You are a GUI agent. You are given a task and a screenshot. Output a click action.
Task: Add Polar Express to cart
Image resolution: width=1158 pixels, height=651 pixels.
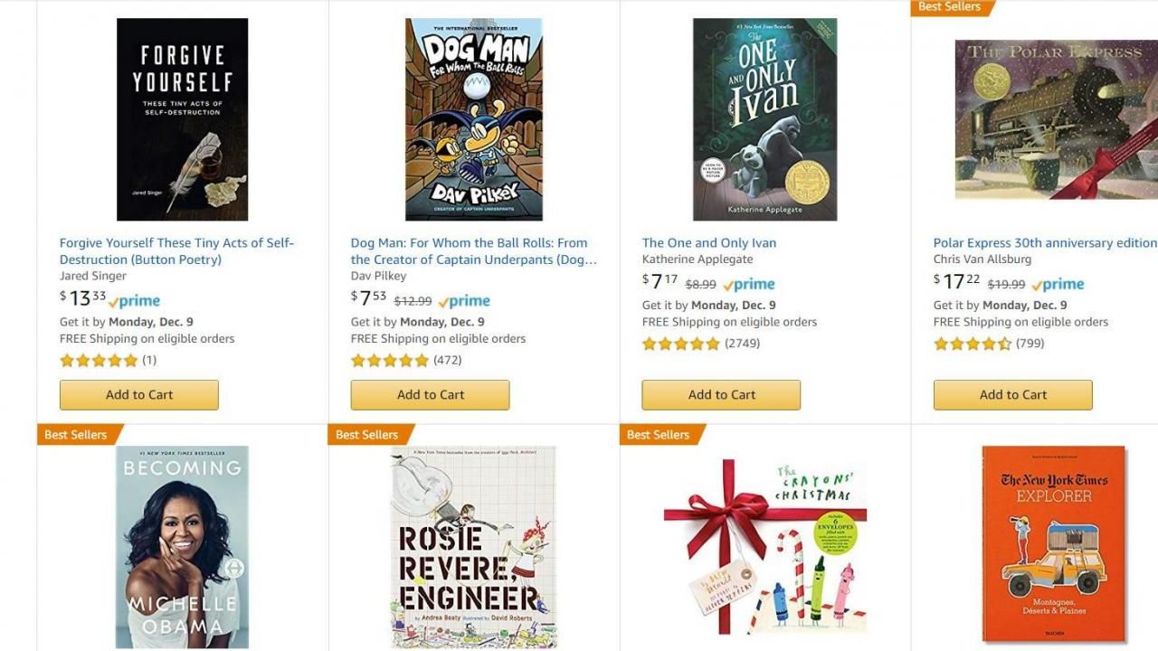tap(1013, 395)
